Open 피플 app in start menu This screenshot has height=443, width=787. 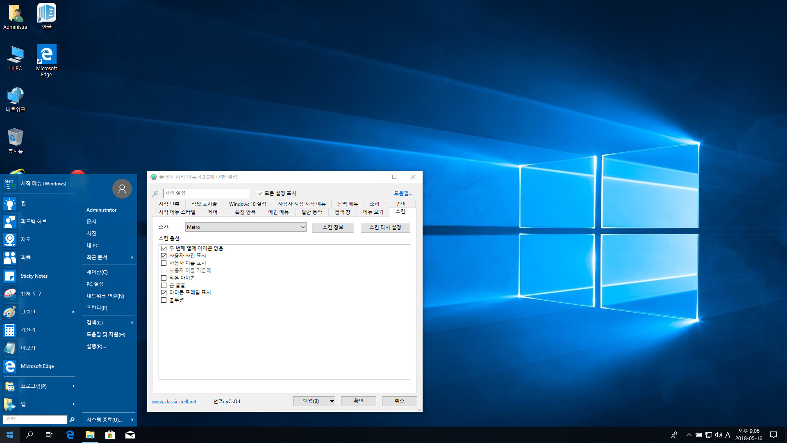[x=39, y=258]
